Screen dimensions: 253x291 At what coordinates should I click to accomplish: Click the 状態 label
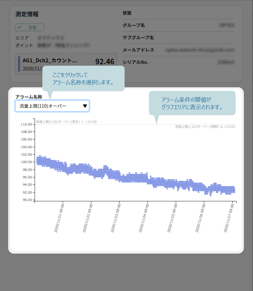point(127,13)
